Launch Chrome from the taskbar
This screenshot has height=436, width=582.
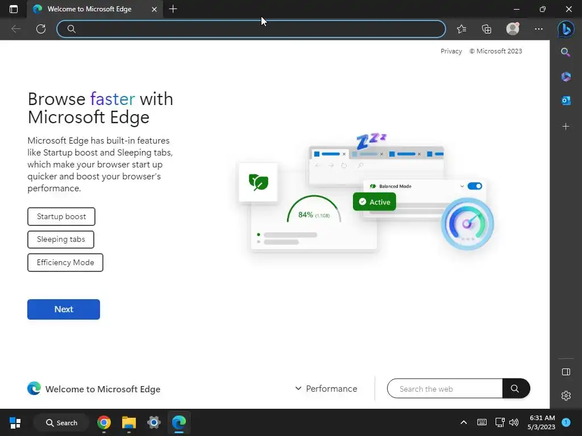pyautogui.click(x=104, y=422)
